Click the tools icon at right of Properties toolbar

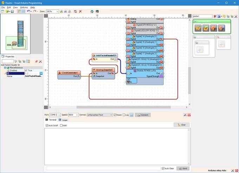click(x=40, y=61)
